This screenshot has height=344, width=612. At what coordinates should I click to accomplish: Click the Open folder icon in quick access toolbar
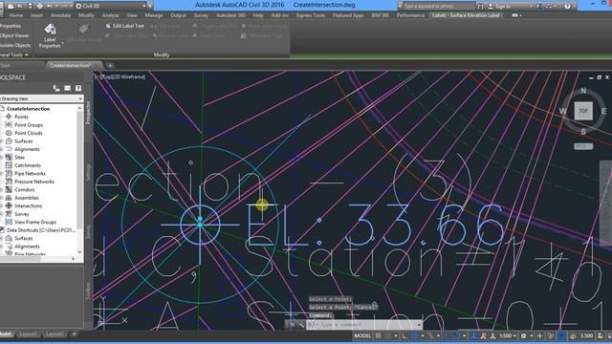[20, 6]
